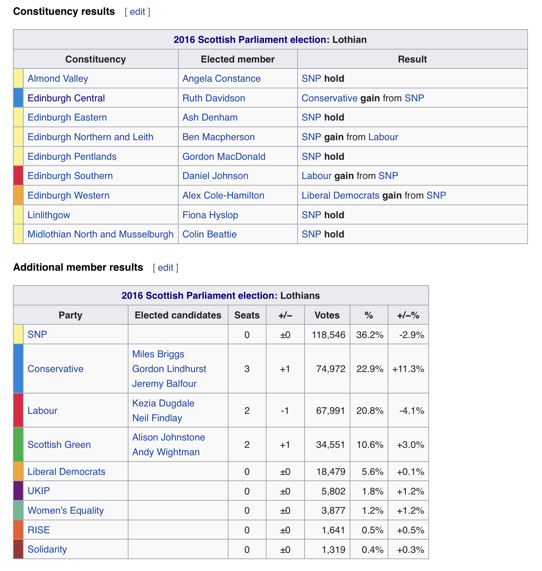Open Neil Findlay's article

[x=157, y=418]
